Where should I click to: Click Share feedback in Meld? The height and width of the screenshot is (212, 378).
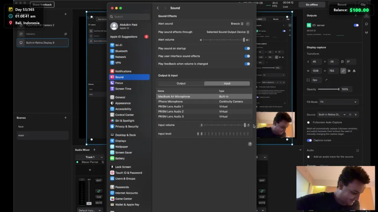click(42, 5)
